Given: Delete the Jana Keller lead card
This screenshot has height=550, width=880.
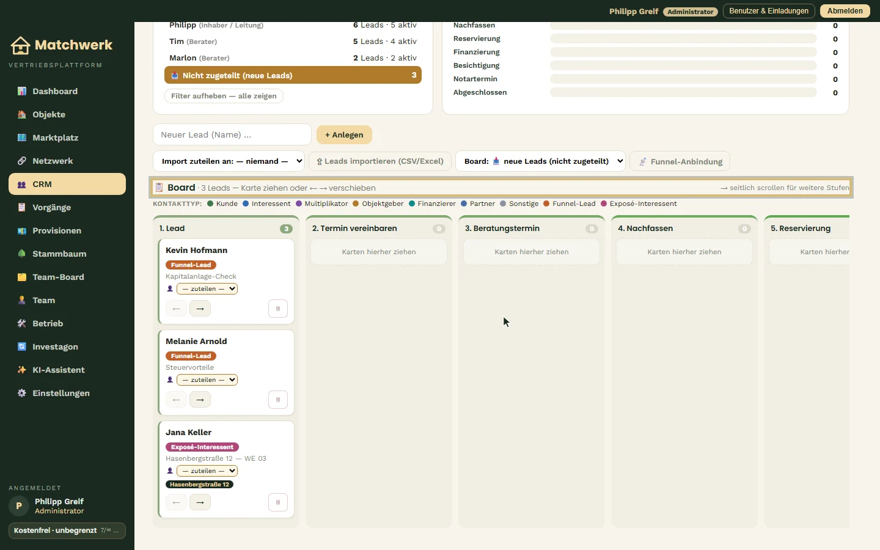Looking at the screenshot, I should point(278,502).
